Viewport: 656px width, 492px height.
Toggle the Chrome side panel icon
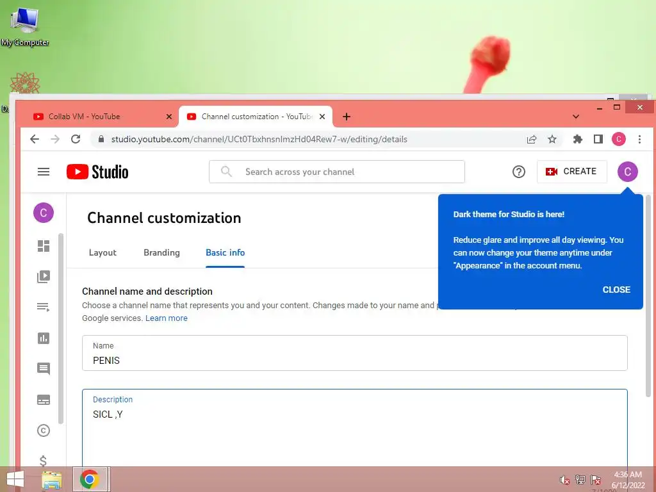(598, 139)
